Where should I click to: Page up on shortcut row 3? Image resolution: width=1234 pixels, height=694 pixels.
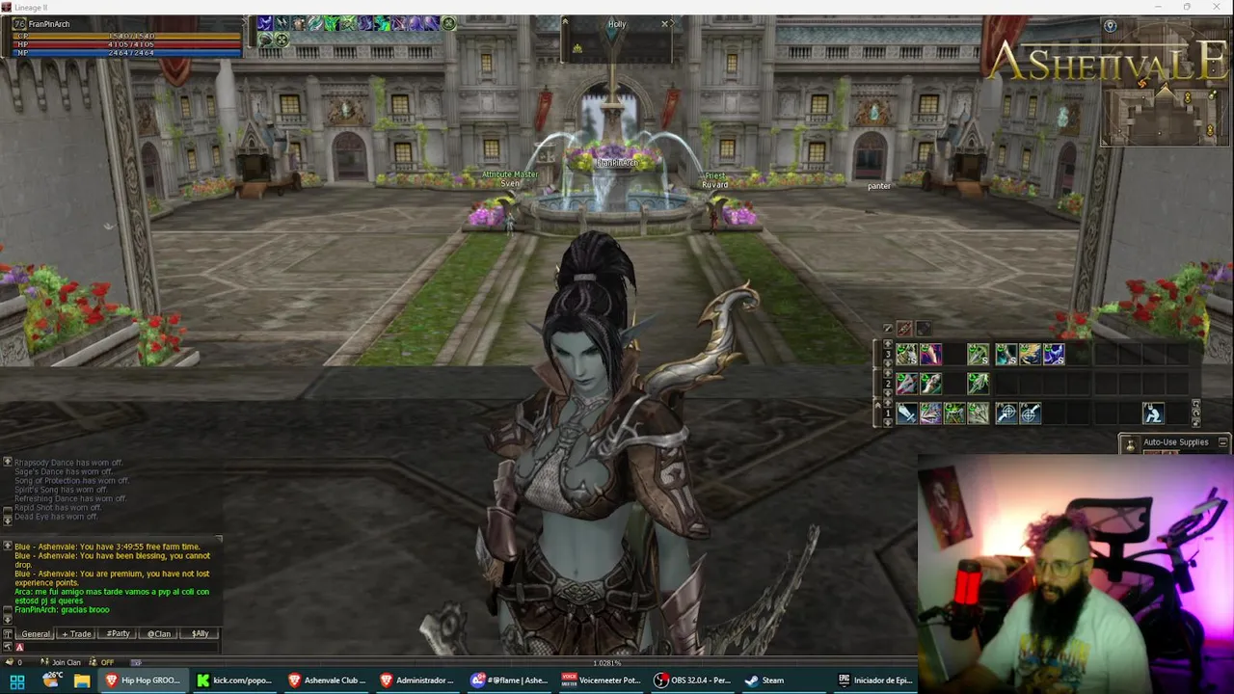pyautogui.click(x=888, y=345)
